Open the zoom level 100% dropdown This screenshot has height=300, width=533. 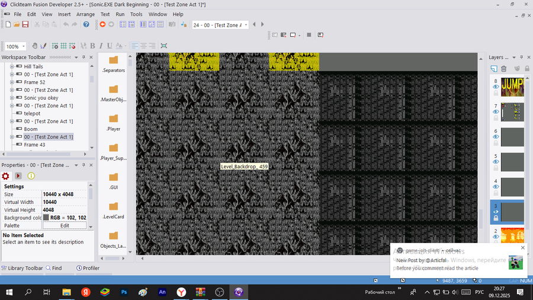(x=24, y=46)
